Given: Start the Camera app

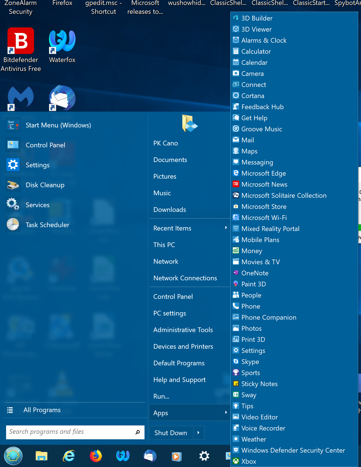Looking at the screenshot, I should pos(294,74).
